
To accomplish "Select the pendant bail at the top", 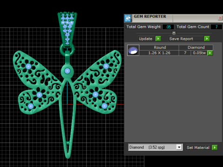I will pyautogui.click(x=67, y=29).
